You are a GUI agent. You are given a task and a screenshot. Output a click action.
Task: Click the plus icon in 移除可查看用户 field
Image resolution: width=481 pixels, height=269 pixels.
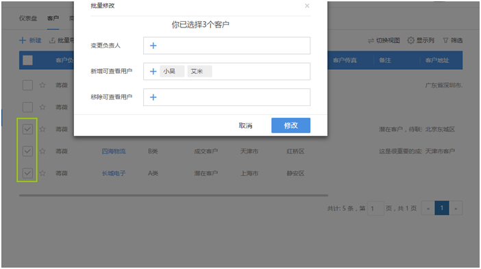153,97
